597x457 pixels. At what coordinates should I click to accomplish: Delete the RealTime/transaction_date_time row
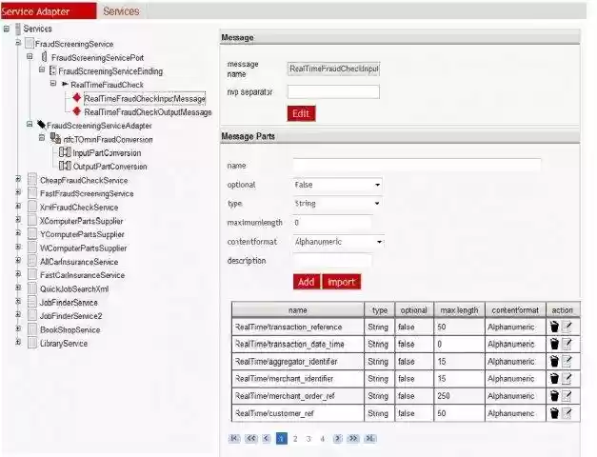tap(554, 344)
